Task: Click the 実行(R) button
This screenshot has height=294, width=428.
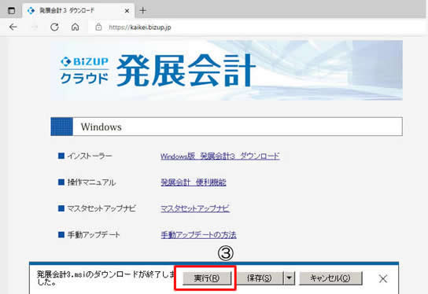Action: point(207,278)
